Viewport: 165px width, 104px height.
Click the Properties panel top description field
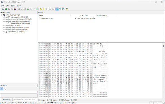19,92
